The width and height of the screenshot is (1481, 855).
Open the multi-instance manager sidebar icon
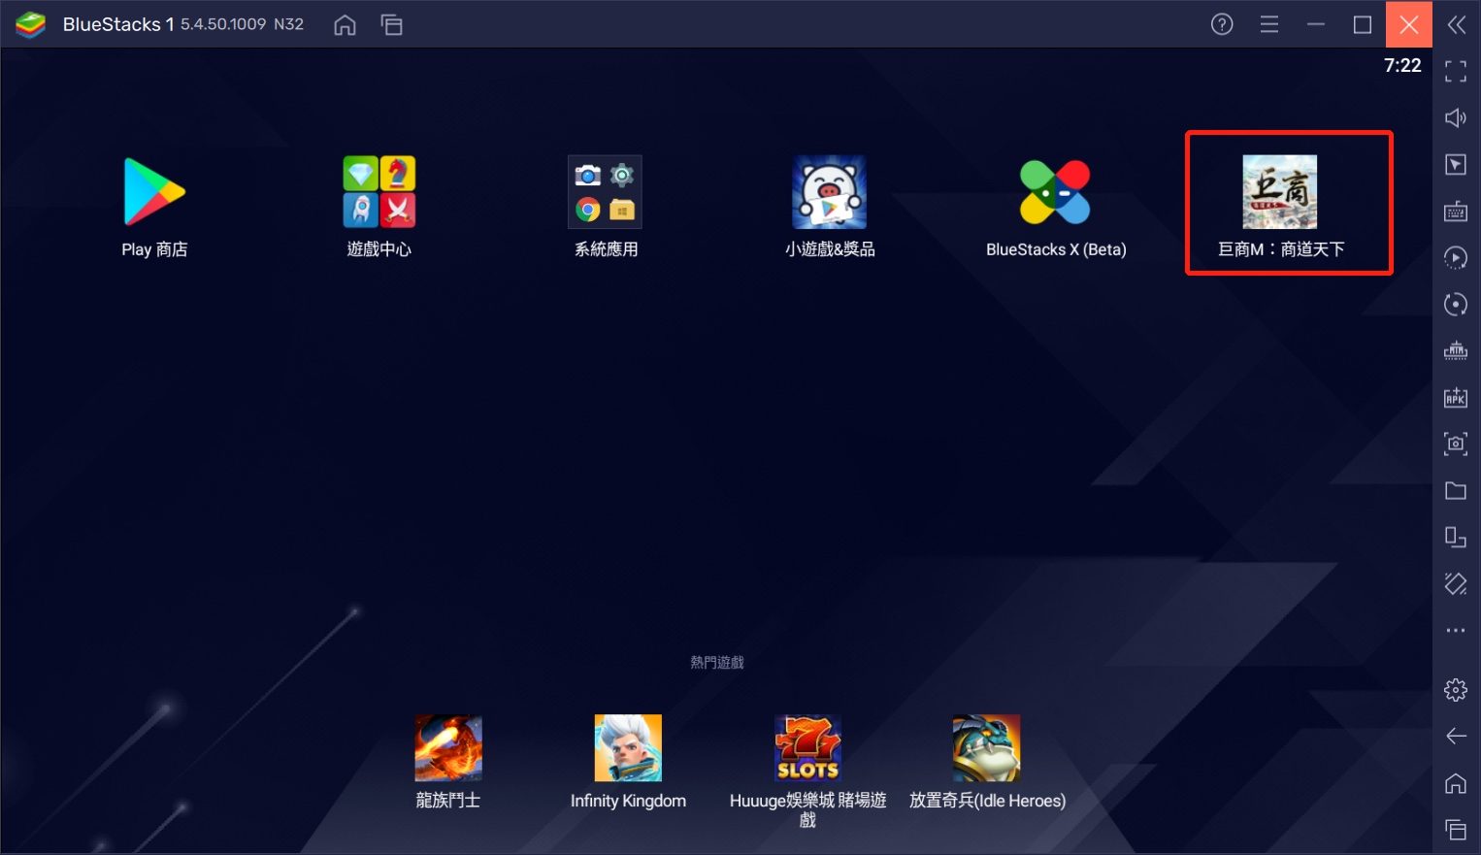pyautogui.click(x=1456, y=350)
